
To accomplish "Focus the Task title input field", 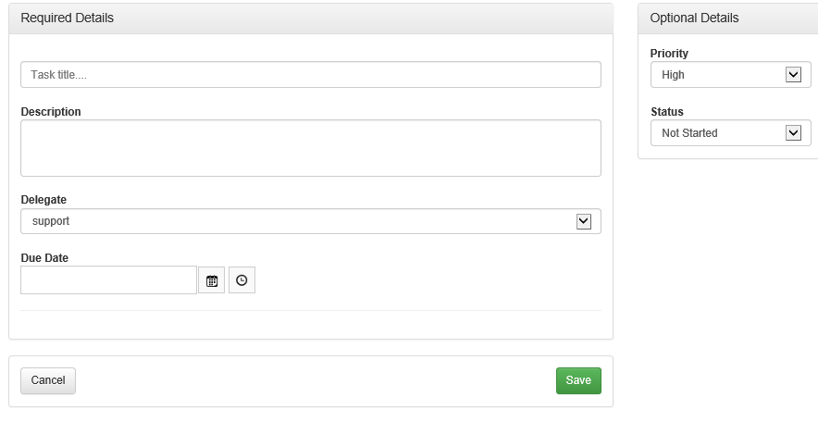I will [x=310, y=75].
